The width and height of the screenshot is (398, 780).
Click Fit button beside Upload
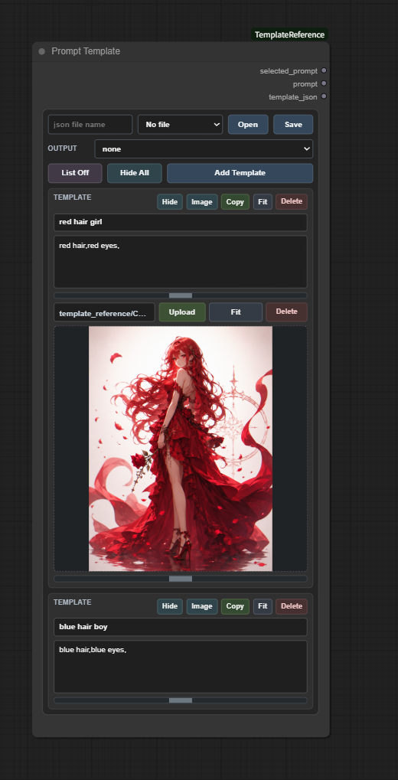[236, 312]
